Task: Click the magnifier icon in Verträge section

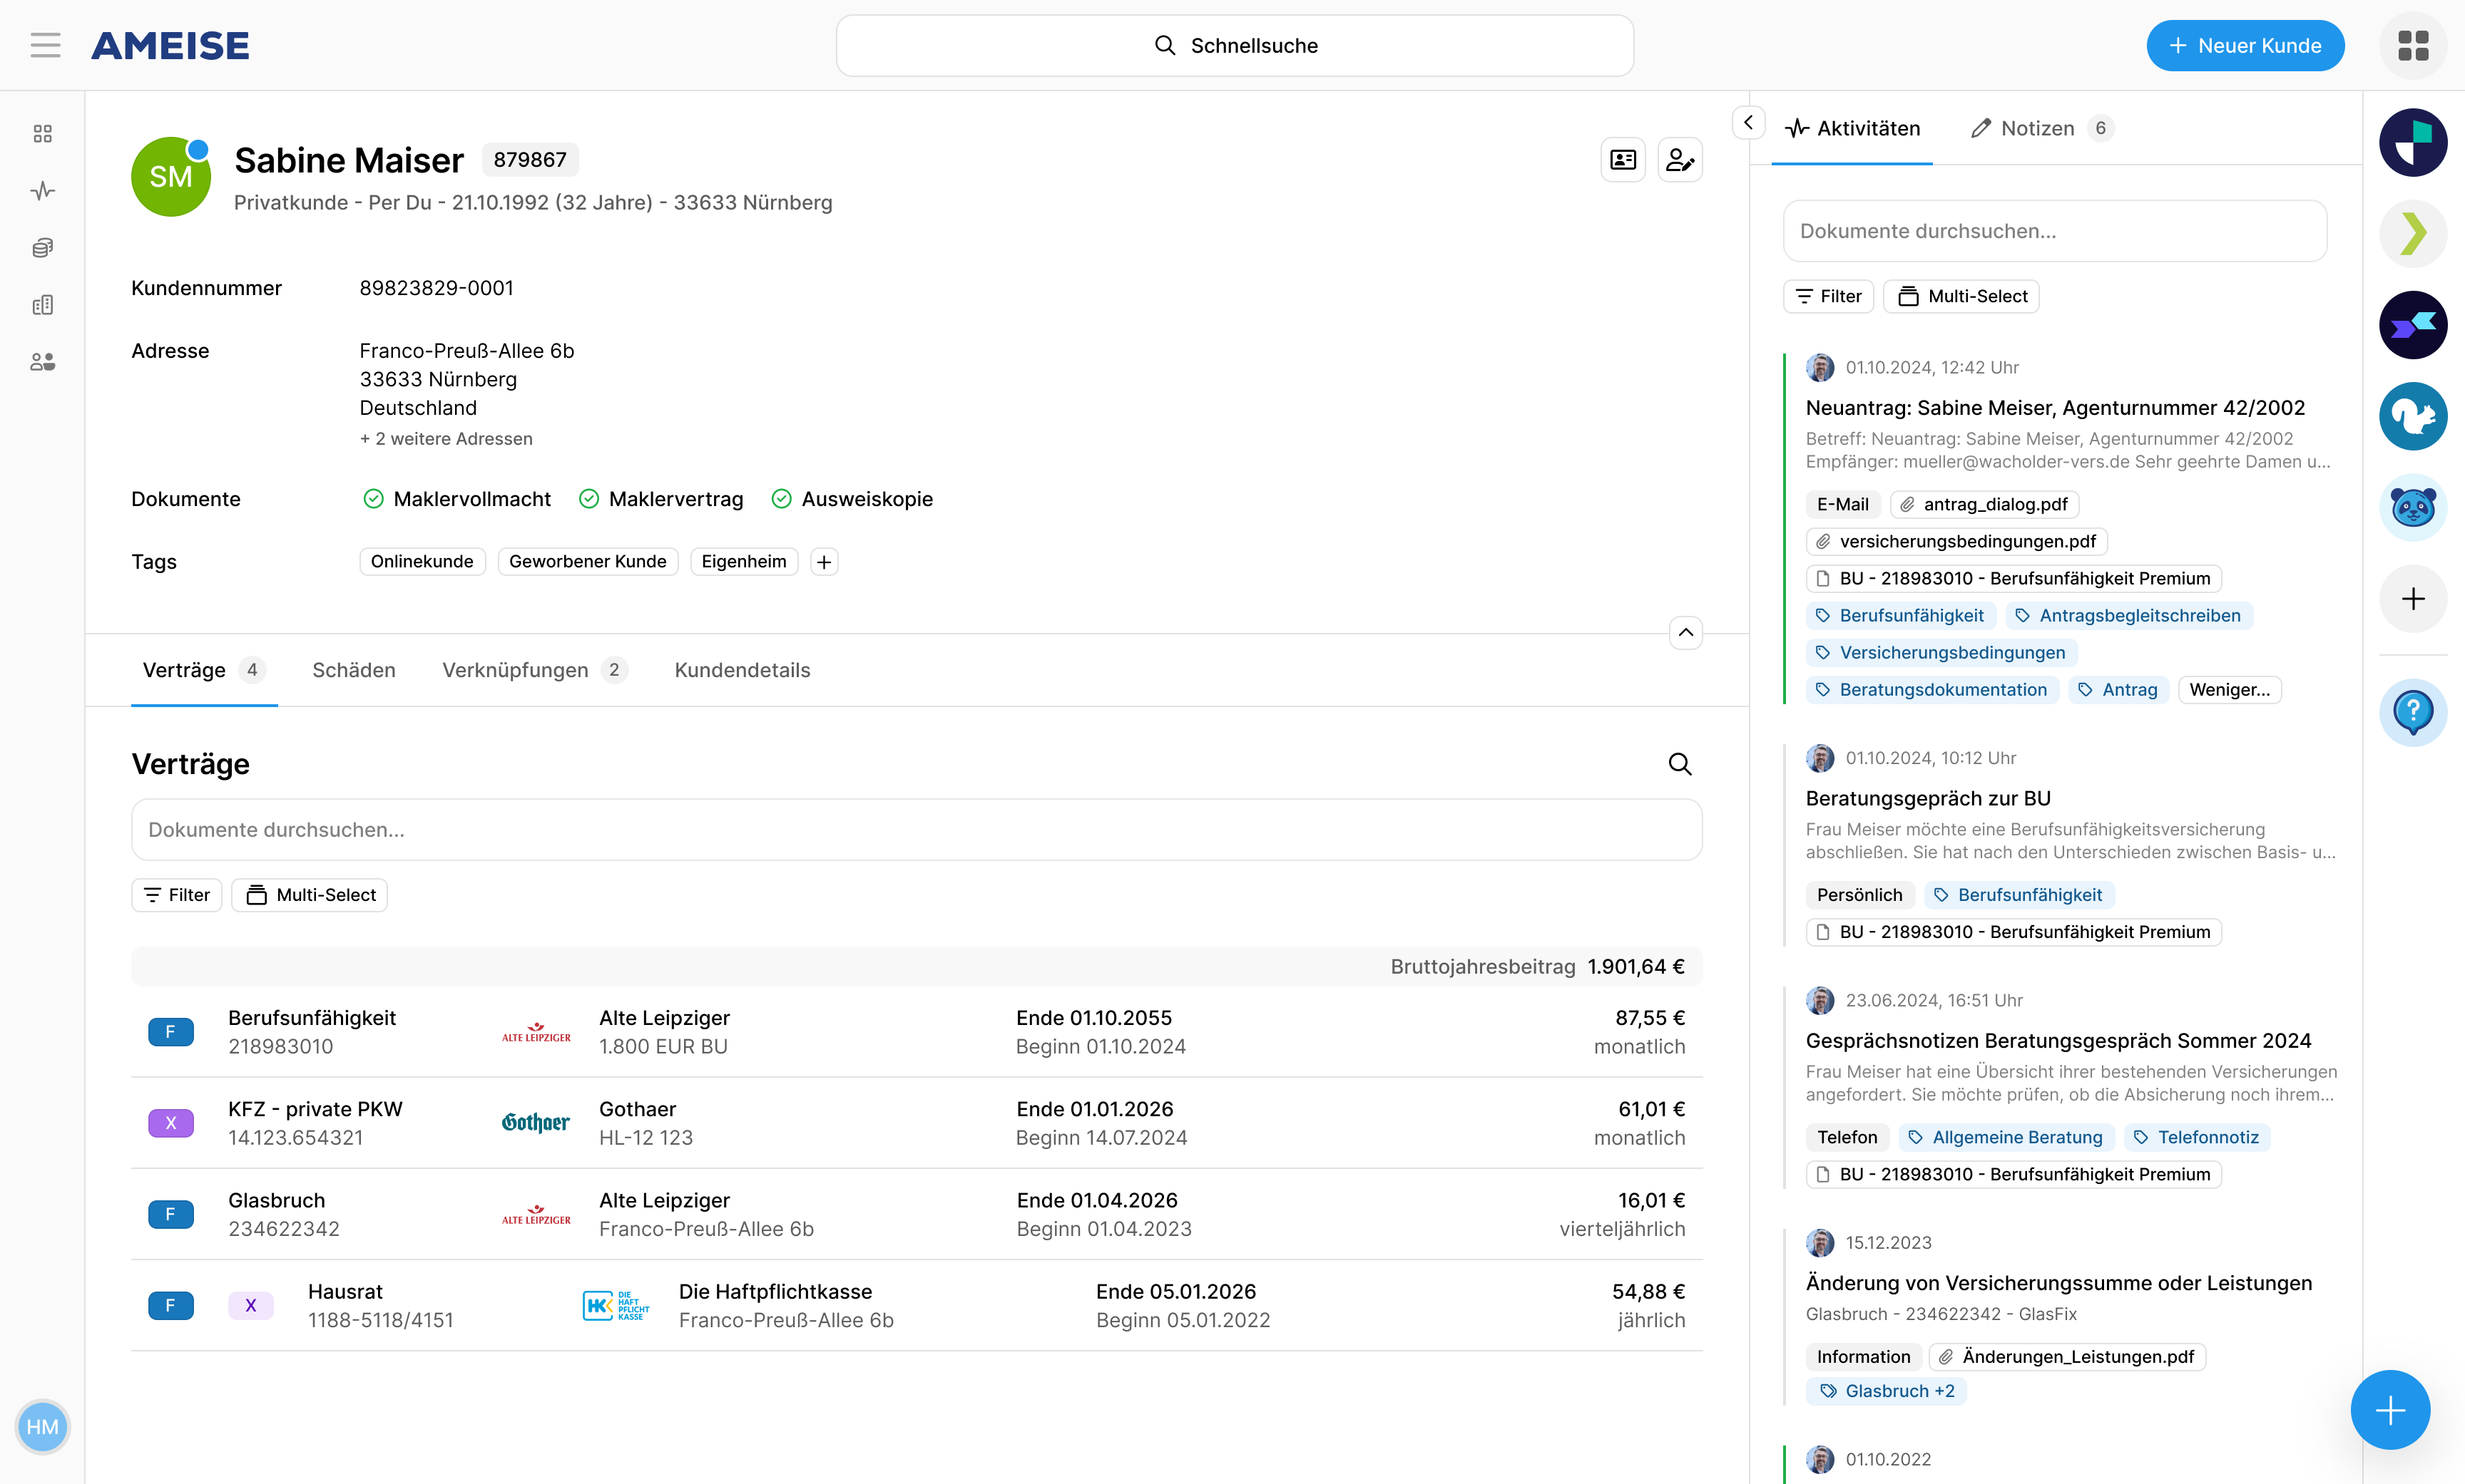Action: (x=1680, y=764)
